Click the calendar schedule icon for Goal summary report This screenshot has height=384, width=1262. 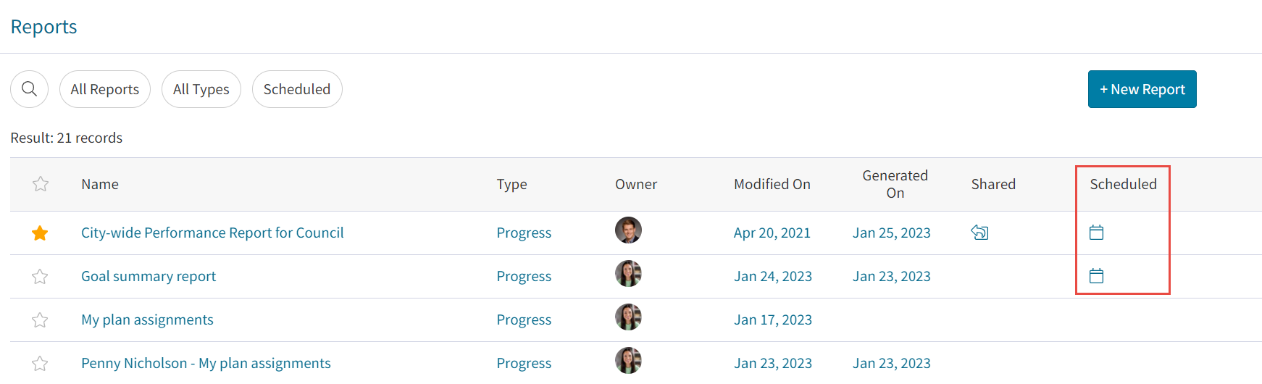click(1097, 276)
